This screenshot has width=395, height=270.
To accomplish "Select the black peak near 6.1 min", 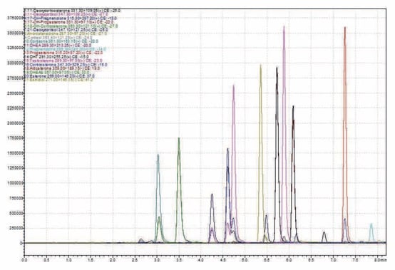I will (x=293, y=174).
